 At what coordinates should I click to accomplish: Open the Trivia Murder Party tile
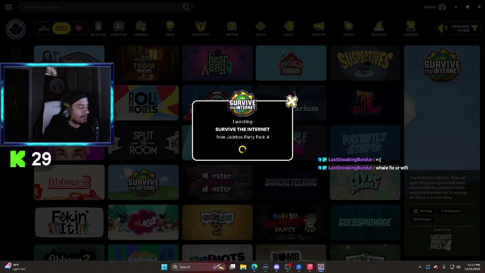pos(291,222)
